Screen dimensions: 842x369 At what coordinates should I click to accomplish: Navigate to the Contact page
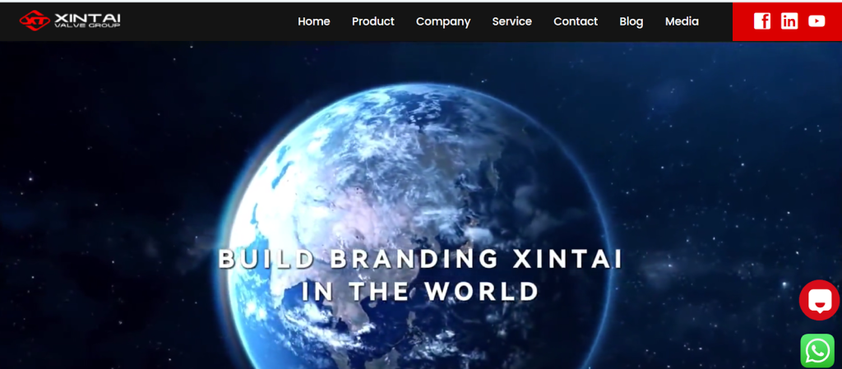(x=576, y=21)
